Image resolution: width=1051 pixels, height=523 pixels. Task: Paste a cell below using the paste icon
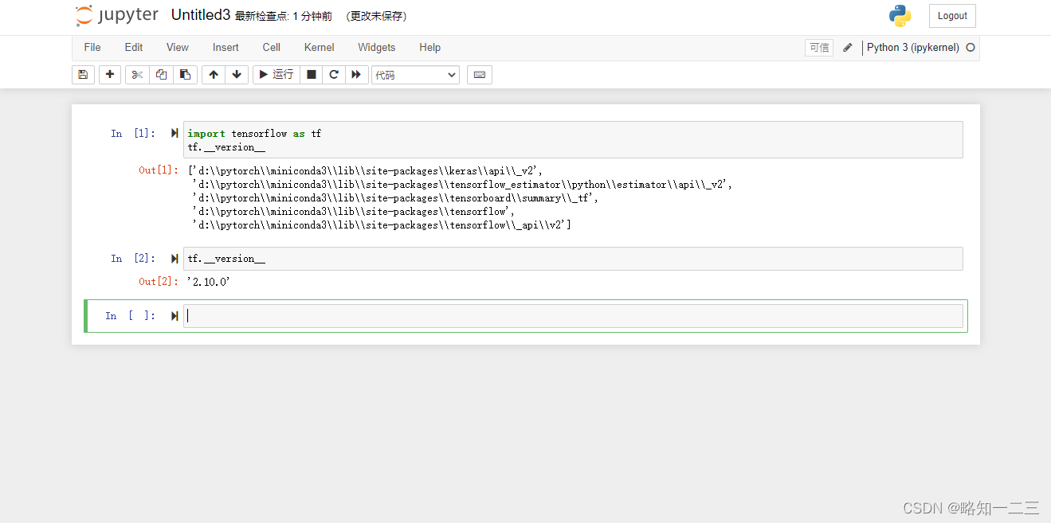click(185, 74)
